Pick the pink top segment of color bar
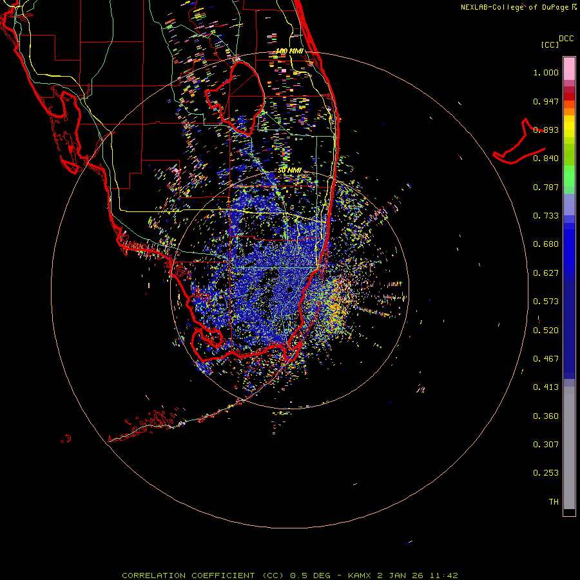 point(569,69)
